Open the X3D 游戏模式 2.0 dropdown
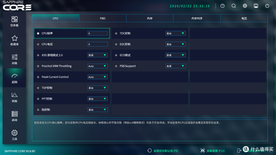 coord(98,55)
